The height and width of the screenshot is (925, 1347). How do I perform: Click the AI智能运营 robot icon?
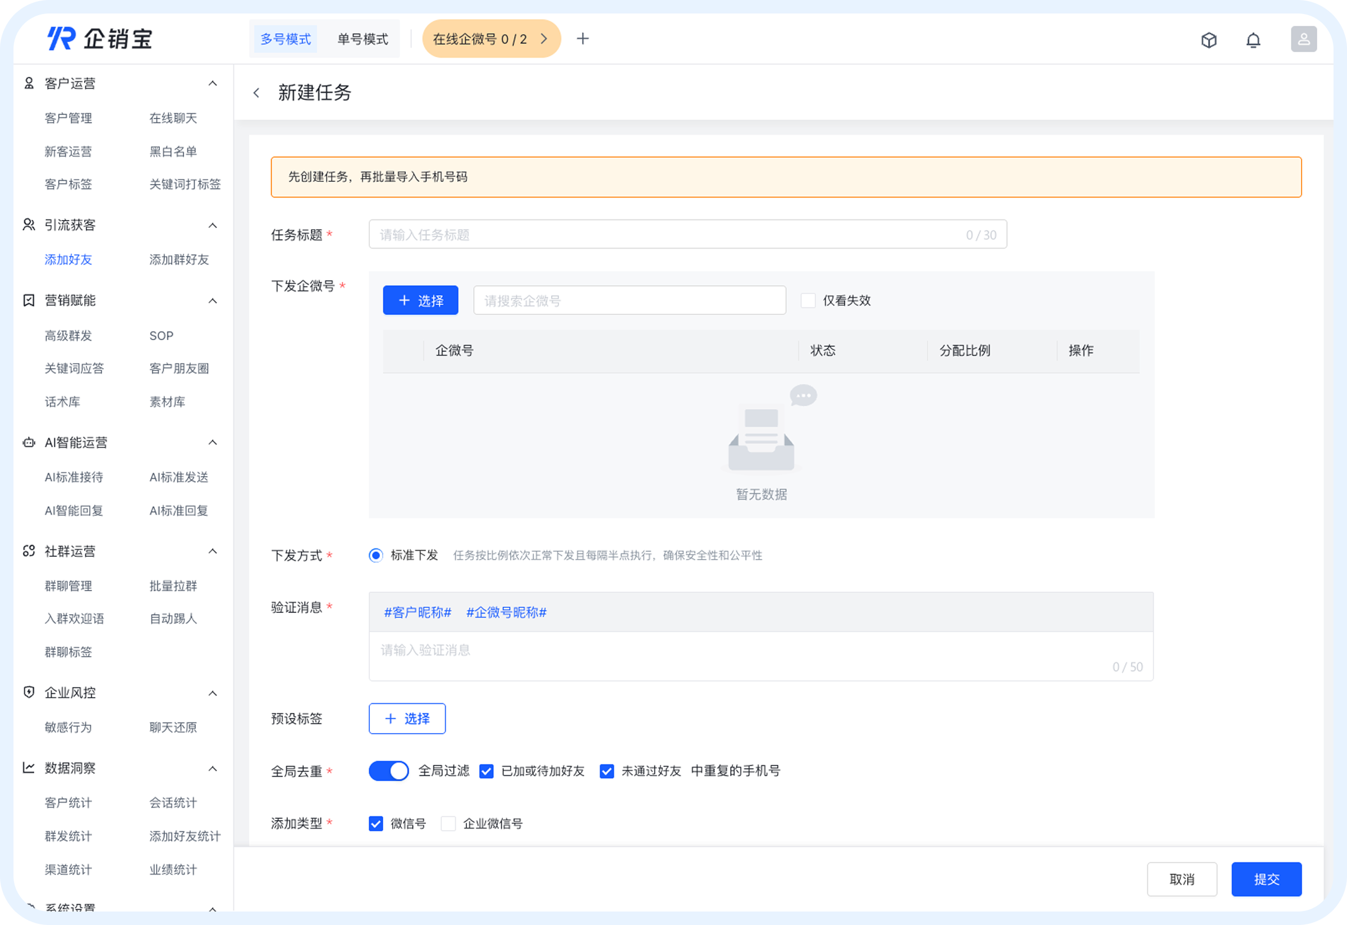pos(29,442)
